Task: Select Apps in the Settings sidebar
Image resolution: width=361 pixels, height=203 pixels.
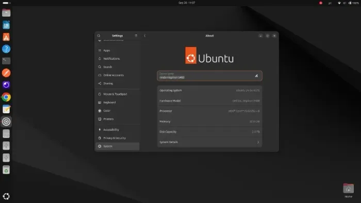Action: [118, 50]
